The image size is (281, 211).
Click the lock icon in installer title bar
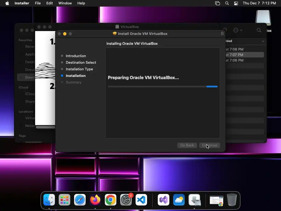(222, 34)
